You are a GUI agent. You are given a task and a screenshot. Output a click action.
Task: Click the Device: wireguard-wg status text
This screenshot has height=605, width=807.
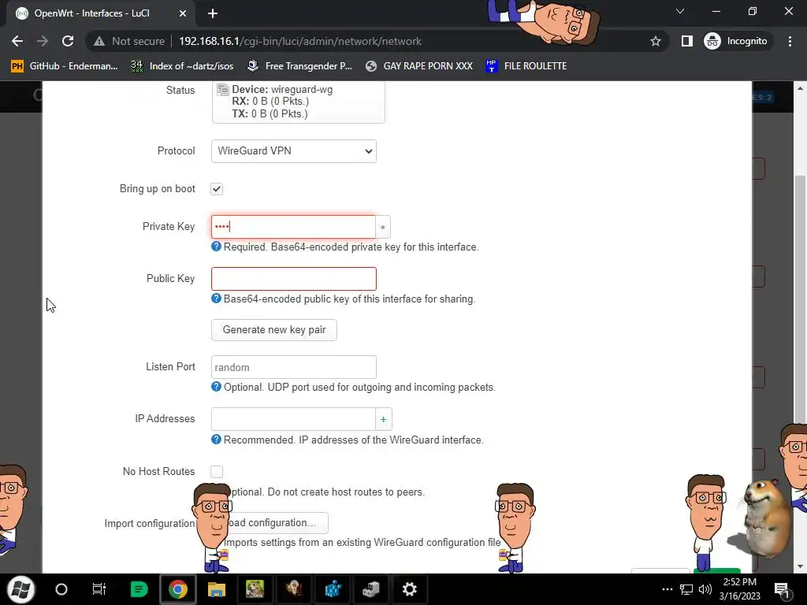(x=282, y=90)
